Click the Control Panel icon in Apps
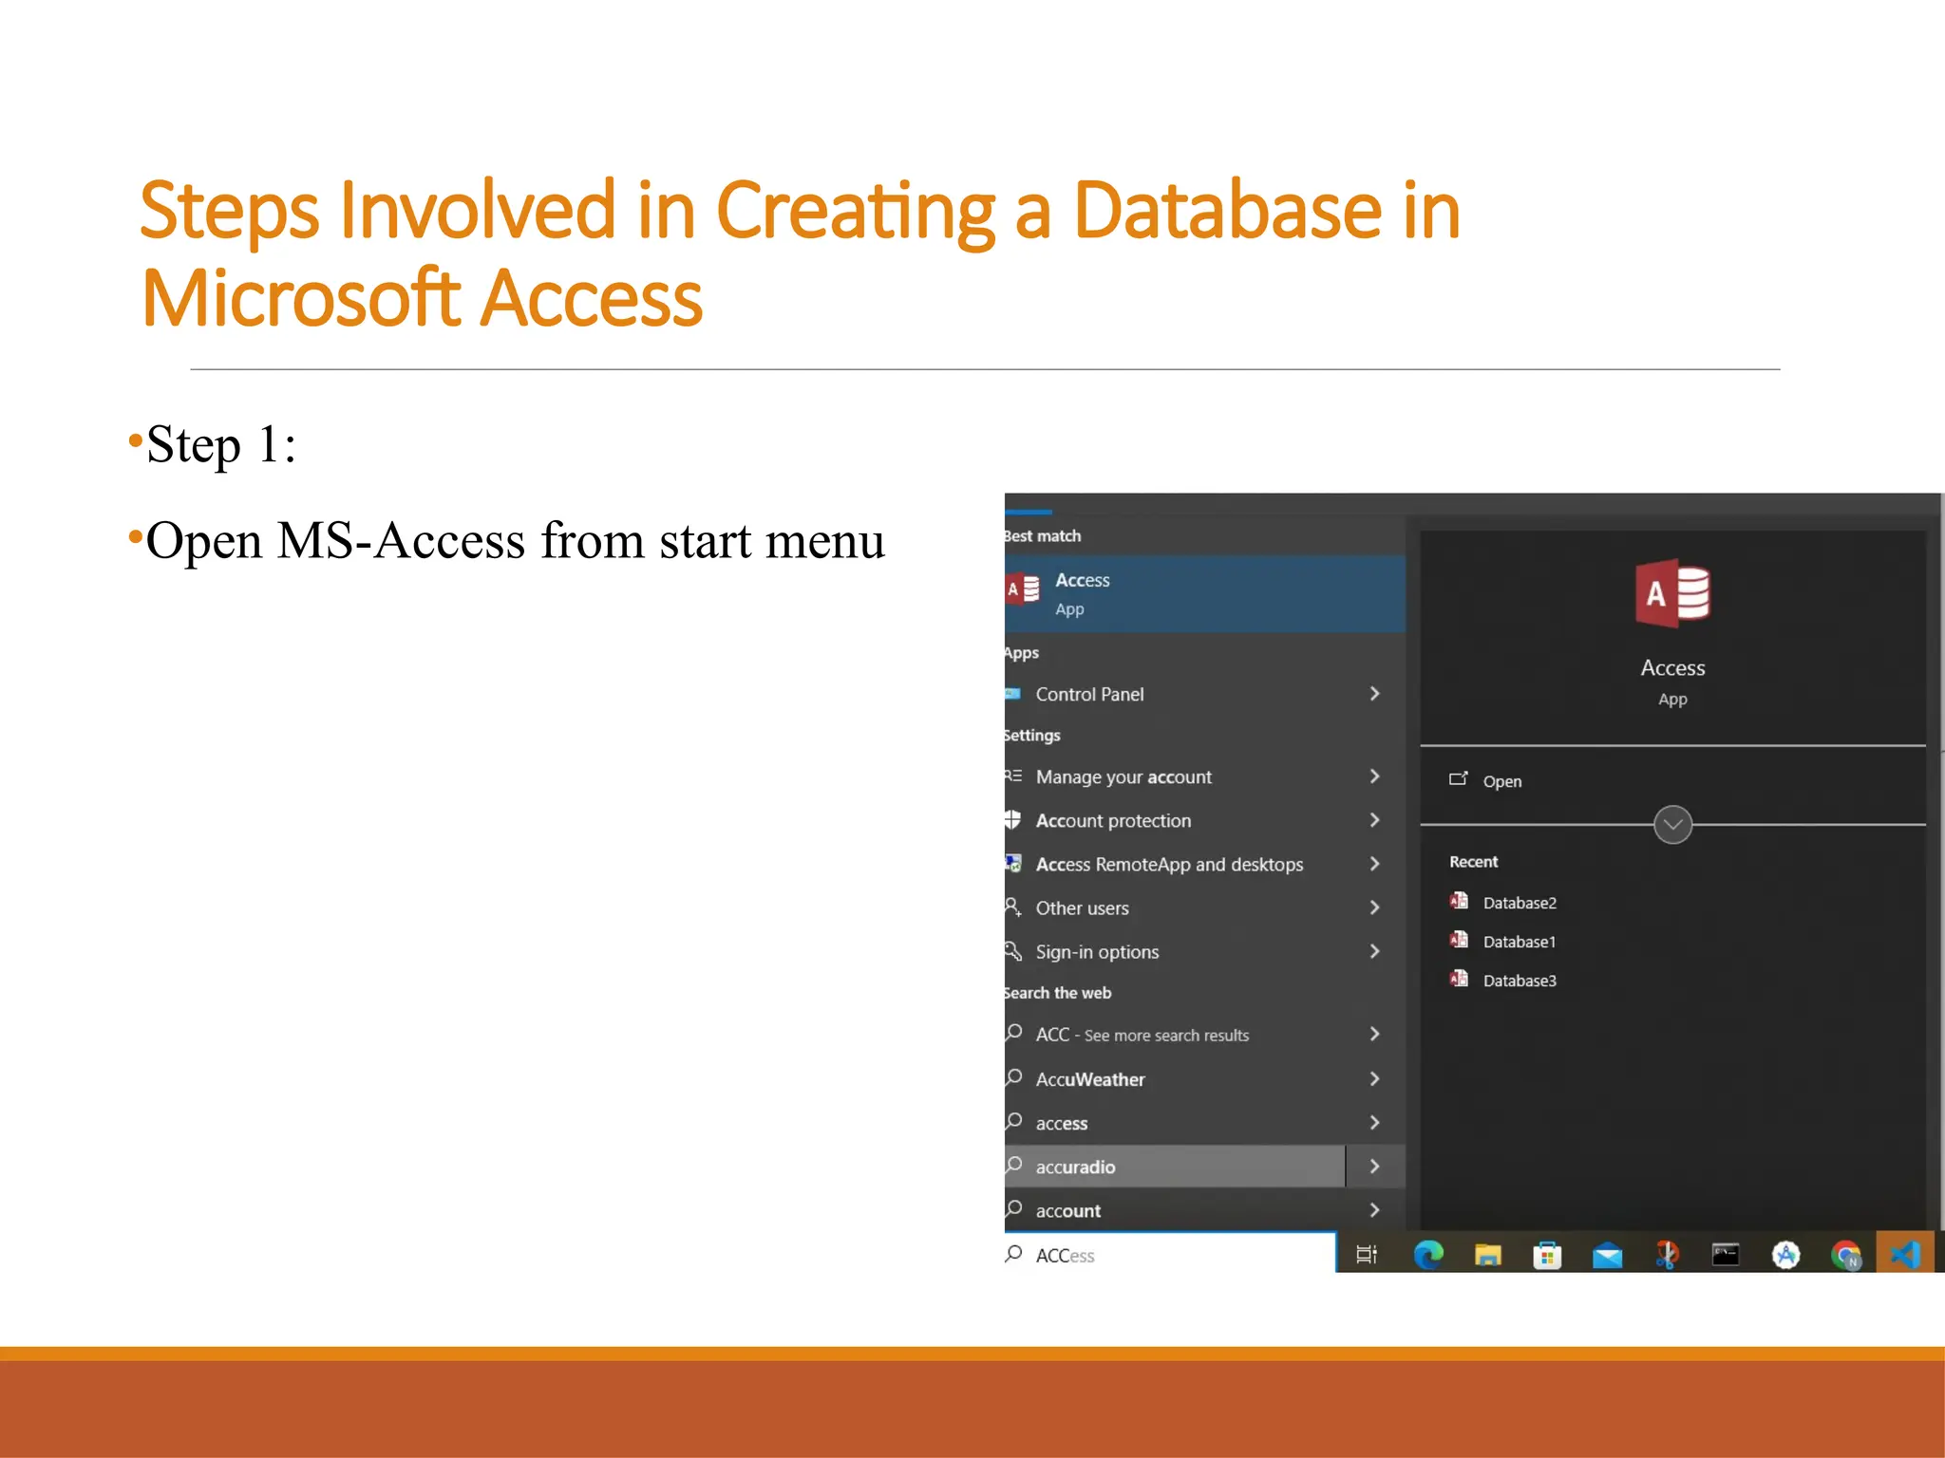 pyautogui.click(x=1012, y=694)
